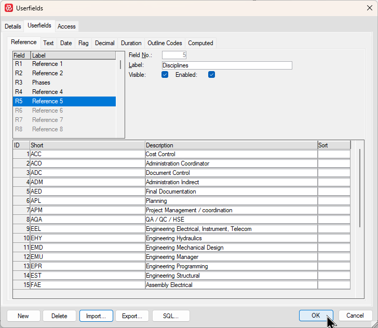Click the Delete button
The image size is (378, 328).
(x=59, y=316)
